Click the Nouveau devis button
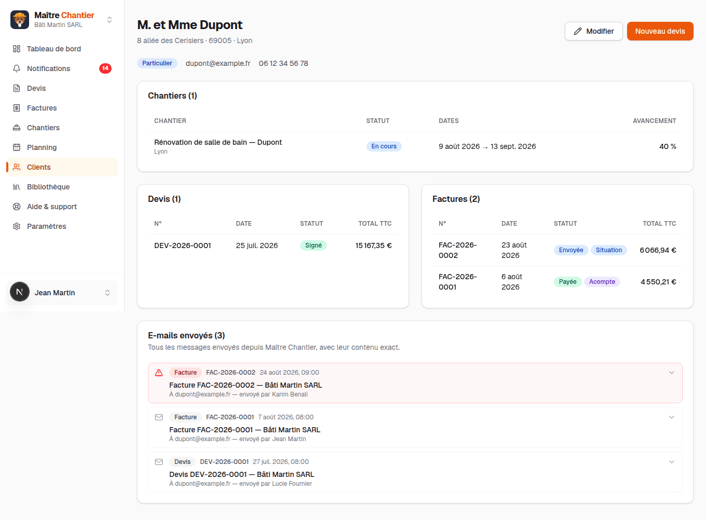This screenshot has width=706, height=520. [660, 31]
